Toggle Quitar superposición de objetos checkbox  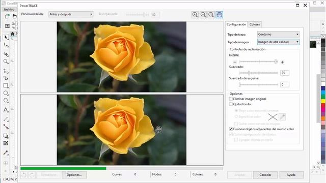231,134
